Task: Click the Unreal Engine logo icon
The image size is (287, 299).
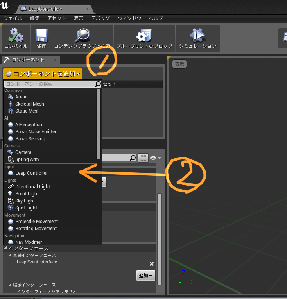Action: 5,5
